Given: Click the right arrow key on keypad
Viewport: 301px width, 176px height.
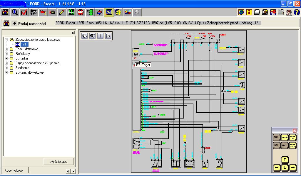Looking at the screenshot, I should click(x=293, y=167).
